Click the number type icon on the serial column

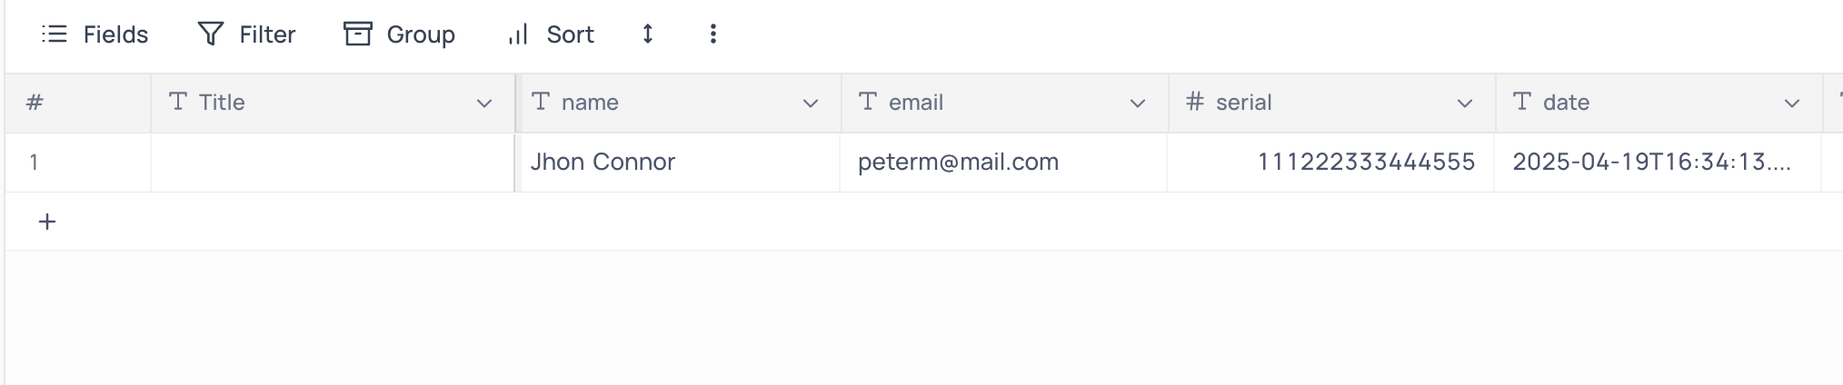pos(1195,102)
